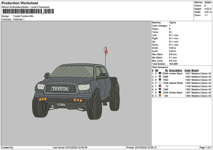Click stitch count 1066 in row 6

[165, 90]
